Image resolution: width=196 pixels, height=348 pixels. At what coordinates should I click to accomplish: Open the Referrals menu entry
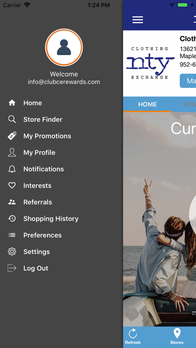(37, 202)
